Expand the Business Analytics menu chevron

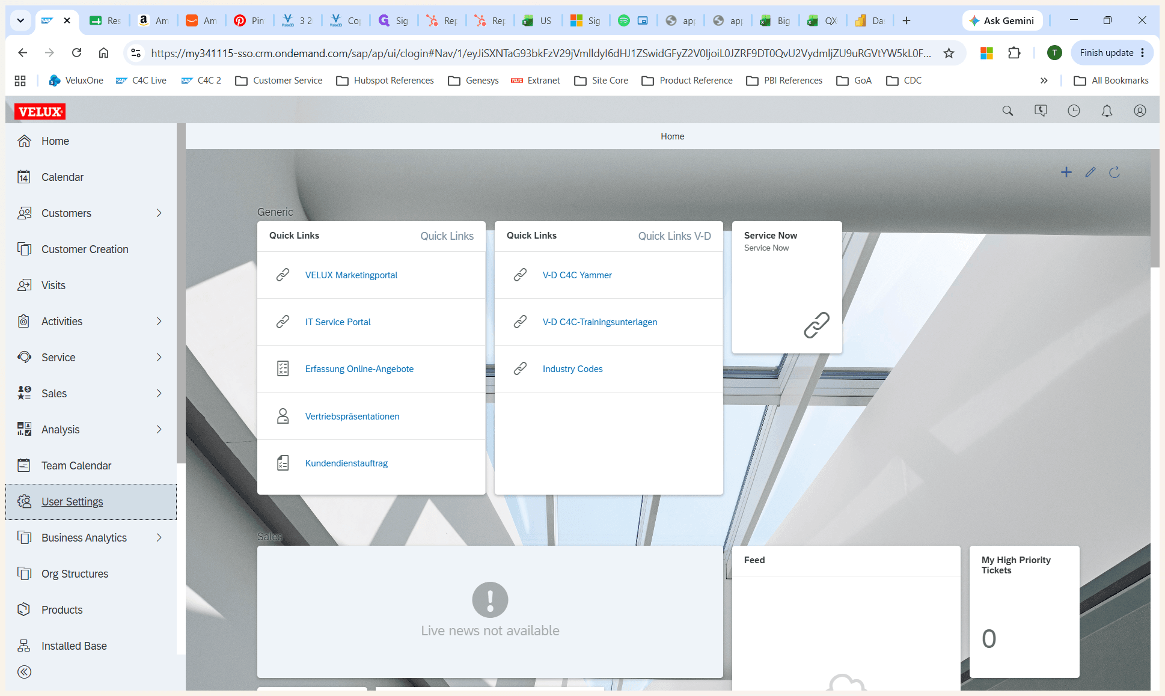coord(159,537)
